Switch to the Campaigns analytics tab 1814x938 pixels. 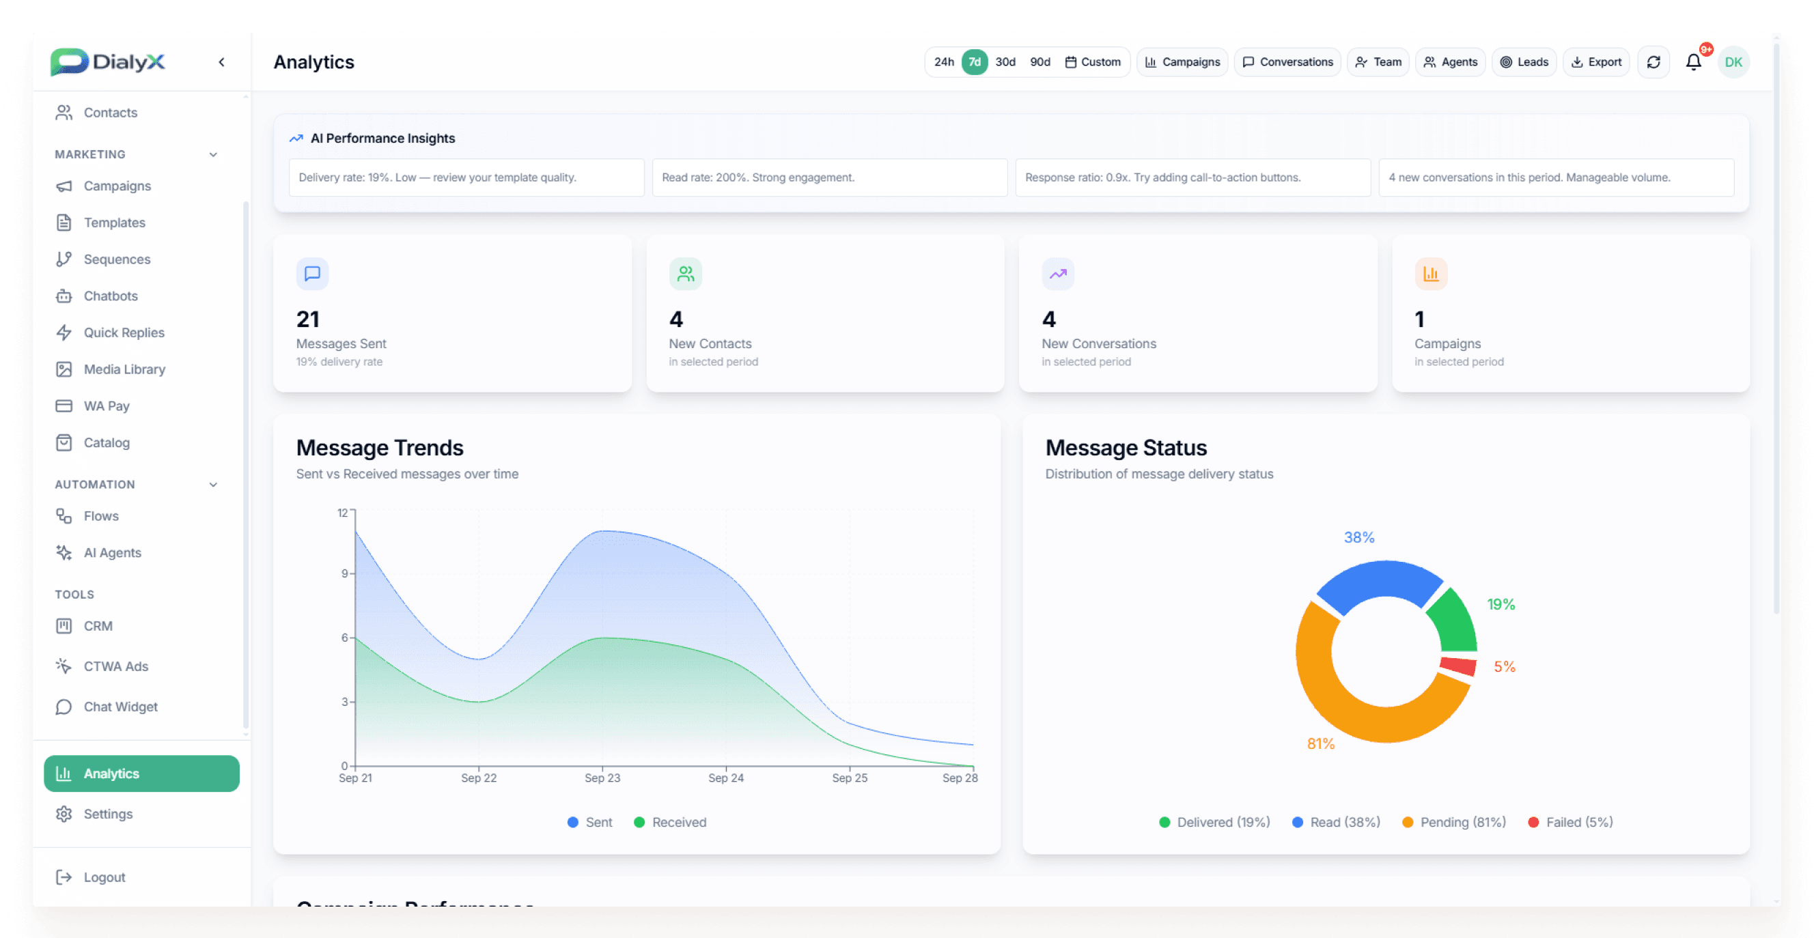[1182, 62]
